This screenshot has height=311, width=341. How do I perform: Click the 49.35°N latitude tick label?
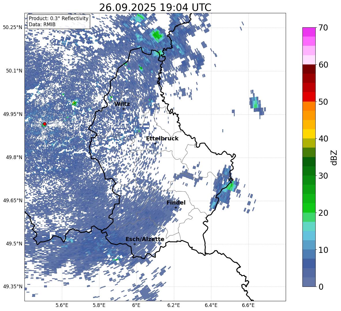(13, 287)
